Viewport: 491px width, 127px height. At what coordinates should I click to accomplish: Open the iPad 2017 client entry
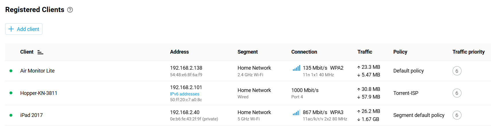point(31,115)
